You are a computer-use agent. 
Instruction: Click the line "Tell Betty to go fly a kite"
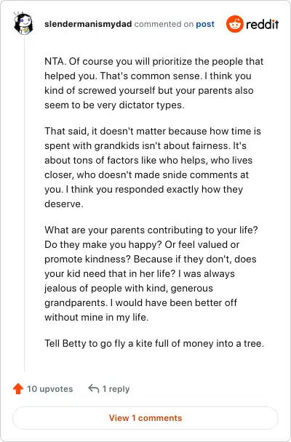[x=154, y=344]
